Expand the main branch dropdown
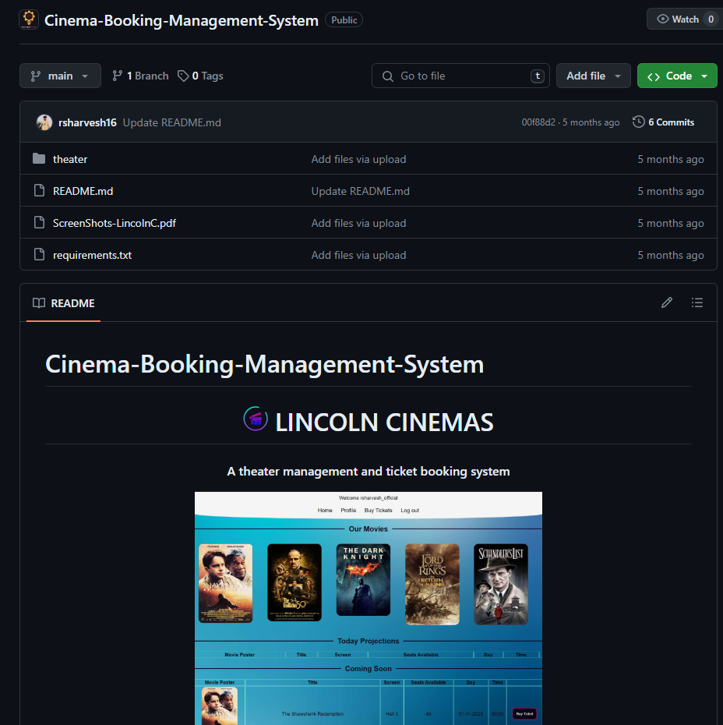 pyautogui.click(x=60, y=76)
